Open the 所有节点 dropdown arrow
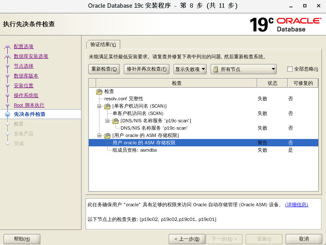Viewport: 326px width, 245px height. click(x=273, y=69)
